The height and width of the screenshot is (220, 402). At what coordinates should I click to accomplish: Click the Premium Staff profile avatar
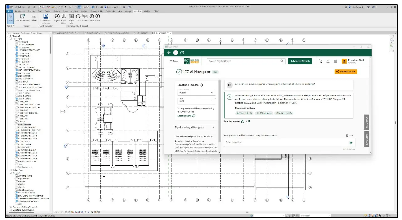344,61
